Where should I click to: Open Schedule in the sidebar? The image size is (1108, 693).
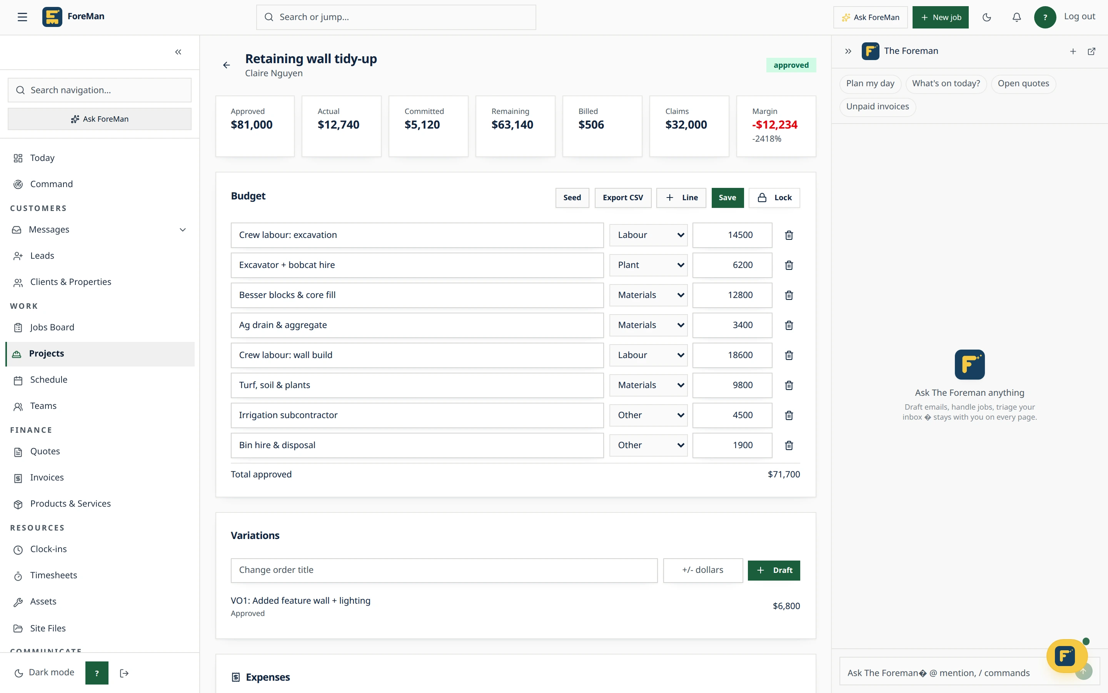pos(100,380)
